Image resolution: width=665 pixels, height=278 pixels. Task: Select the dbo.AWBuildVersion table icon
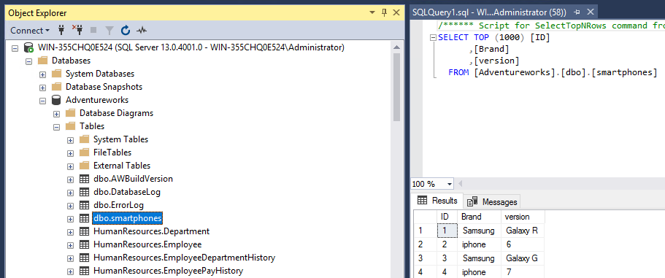[85, 179]
